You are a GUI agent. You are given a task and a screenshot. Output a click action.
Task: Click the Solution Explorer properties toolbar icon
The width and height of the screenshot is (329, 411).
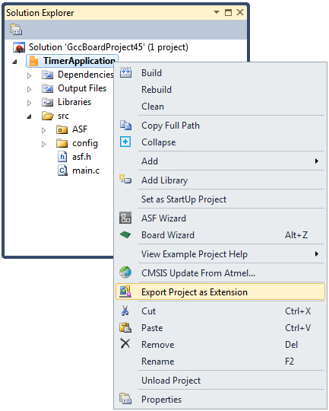click(x=16, y=30)
